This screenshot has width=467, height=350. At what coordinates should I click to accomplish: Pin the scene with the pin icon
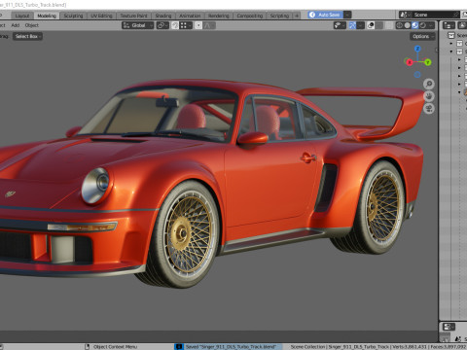pyautogui.click(x=456, y=15)
